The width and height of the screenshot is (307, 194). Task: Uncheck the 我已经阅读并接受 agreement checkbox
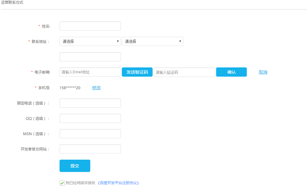click(x=62, y=183)
